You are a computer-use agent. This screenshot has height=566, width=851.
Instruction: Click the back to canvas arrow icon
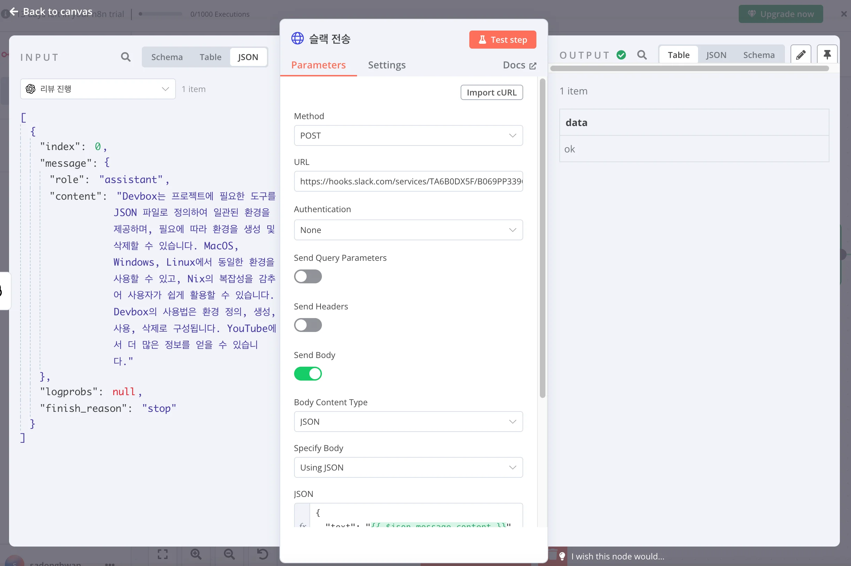(x=14, y=11)
